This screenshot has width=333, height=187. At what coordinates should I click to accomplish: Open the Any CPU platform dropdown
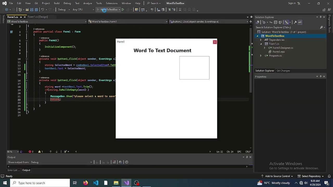[83, 10]
